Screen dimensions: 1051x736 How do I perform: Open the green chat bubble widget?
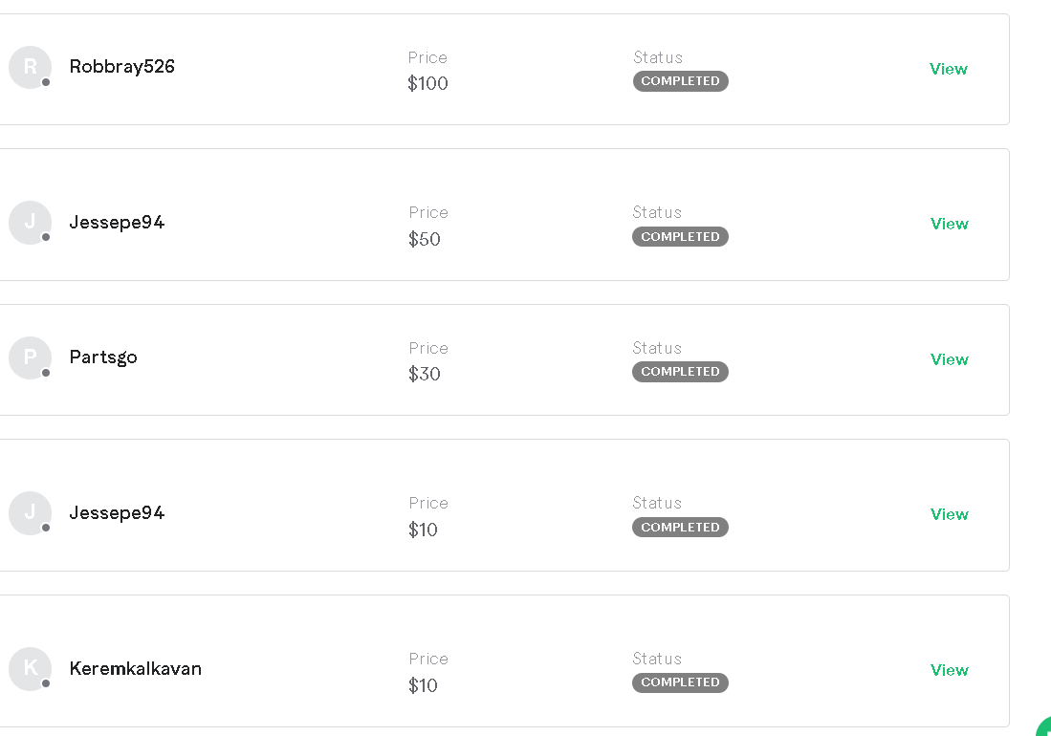click(x=1044, y=727)
